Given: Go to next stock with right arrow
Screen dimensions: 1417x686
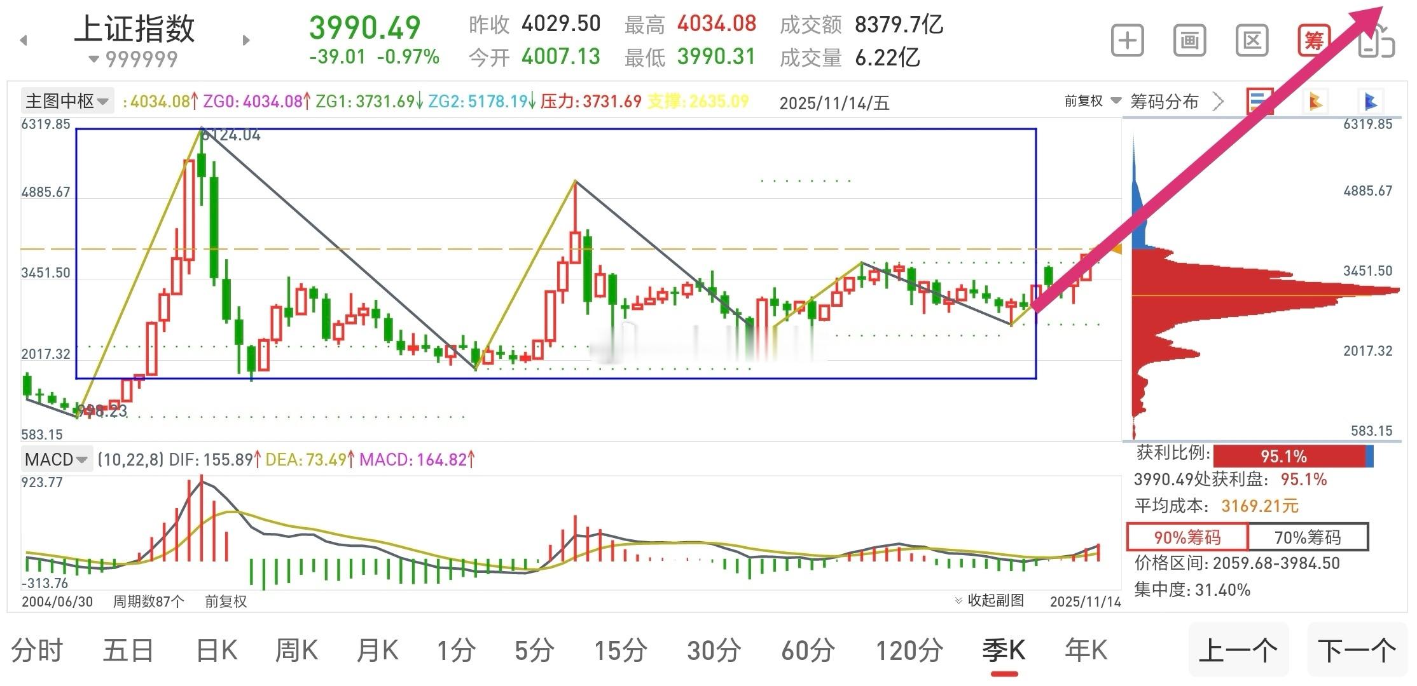Looking at the screenshot, I should click(246, 41).
